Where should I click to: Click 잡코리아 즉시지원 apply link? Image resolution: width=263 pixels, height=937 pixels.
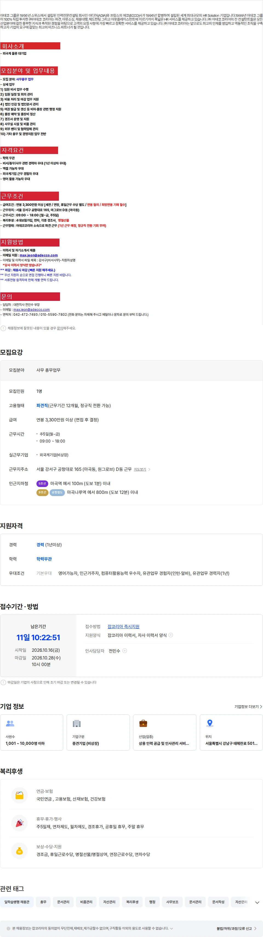point(123,626)
